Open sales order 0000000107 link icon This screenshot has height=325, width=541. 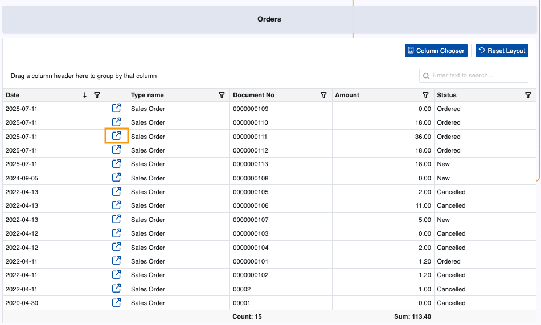[117, 219]
